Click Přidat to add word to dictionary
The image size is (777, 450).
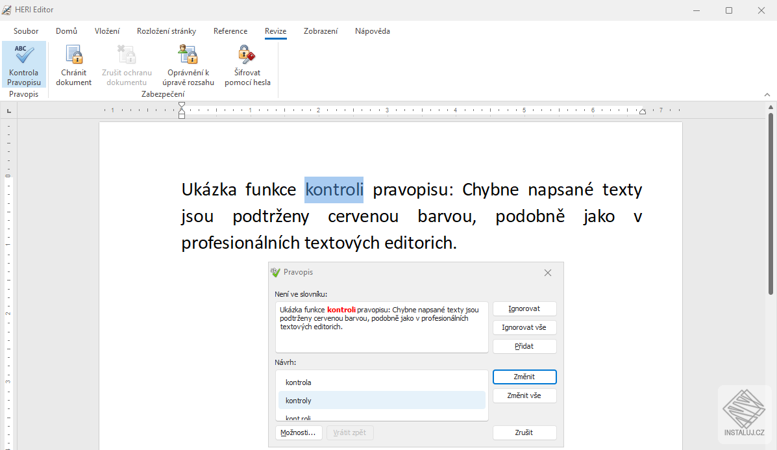[524, 346]
